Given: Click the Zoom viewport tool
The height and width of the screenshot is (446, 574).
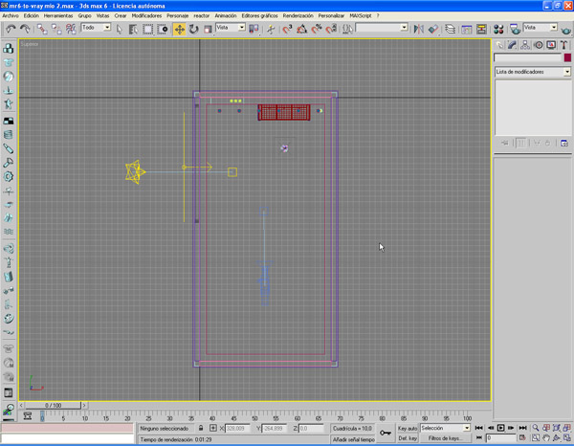Looking at the screenshot, I should pyautogui.click(x=536, y=428).
